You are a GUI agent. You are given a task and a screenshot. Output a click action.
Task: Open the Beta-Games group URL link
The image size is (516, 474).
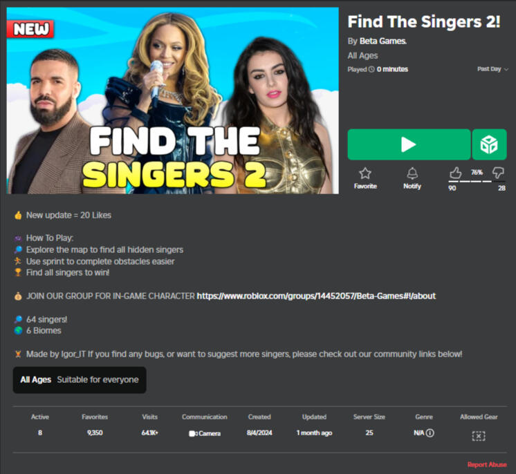coord(316,296)
